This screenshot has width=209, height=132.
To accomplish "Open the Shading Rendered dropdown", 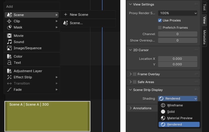I will (178, 98).
